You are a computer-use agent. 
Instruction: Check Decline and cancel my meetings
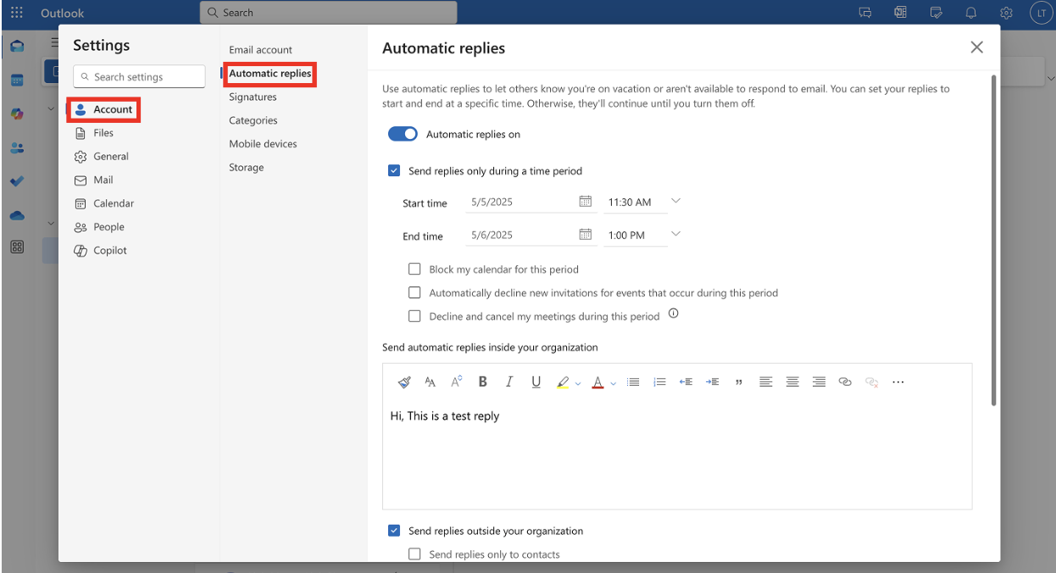click(414, 316)
